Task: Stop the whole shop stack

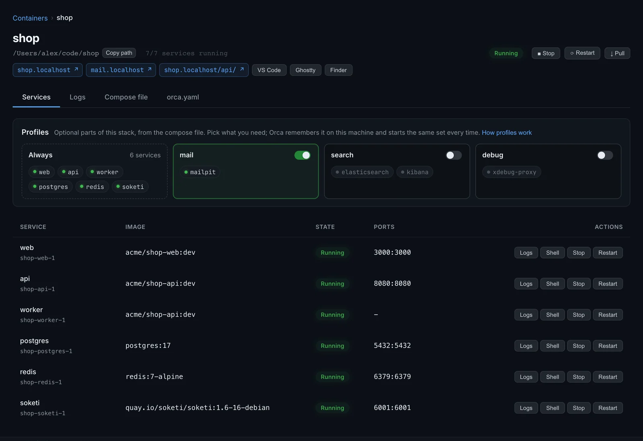Action: pos(546,53)
